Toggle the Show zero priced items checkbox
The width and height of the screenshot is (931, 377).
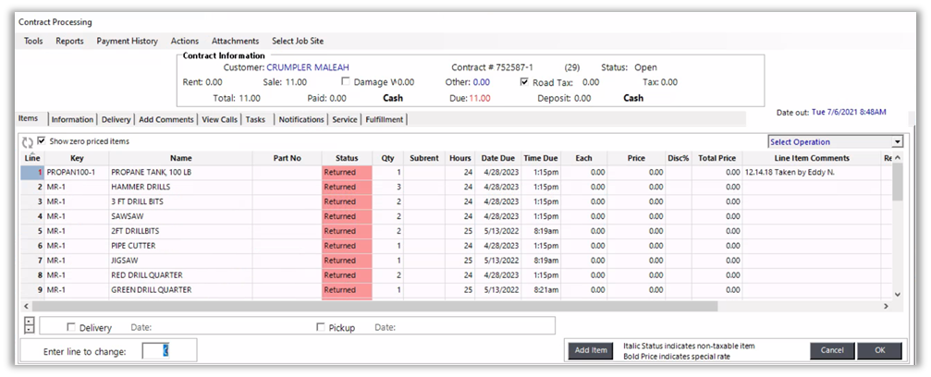click(x=42, y=141)
